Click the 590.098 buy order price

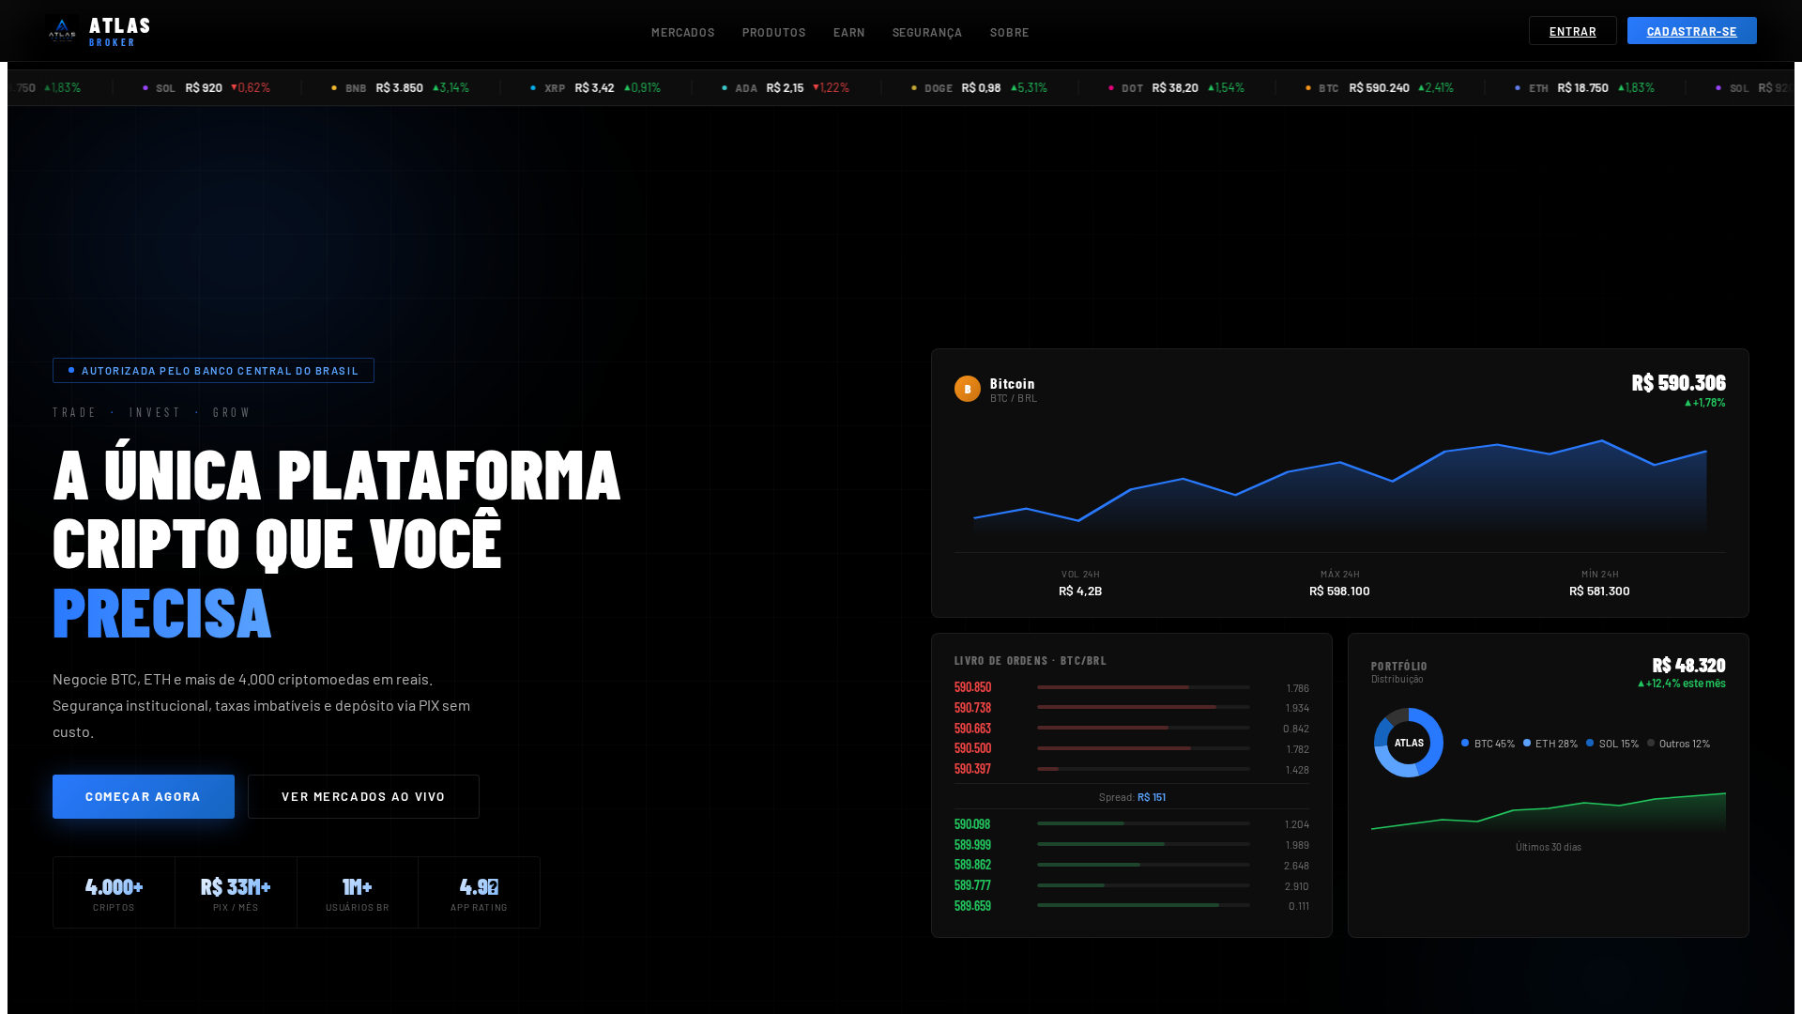coord(972,824)
